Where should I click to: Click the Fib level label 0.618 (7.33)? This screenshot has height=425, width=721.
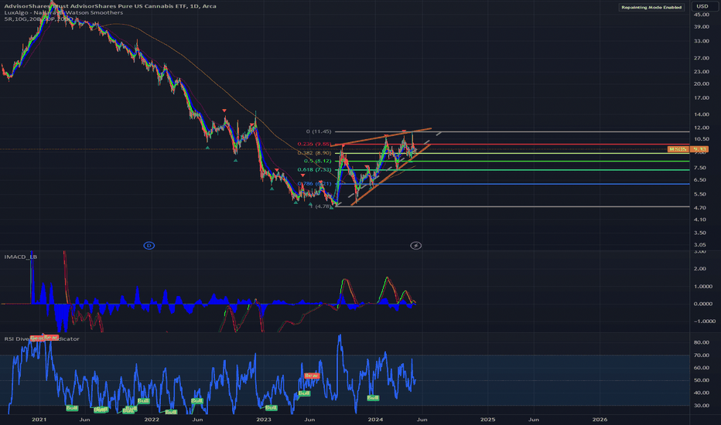click(314, 169)
